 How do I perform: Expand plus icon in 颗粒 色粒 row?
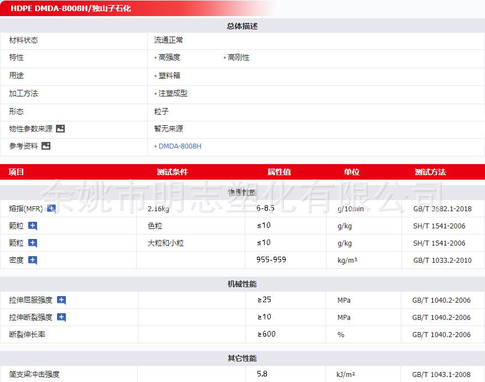pyautogui.click(x=33, y=226)
